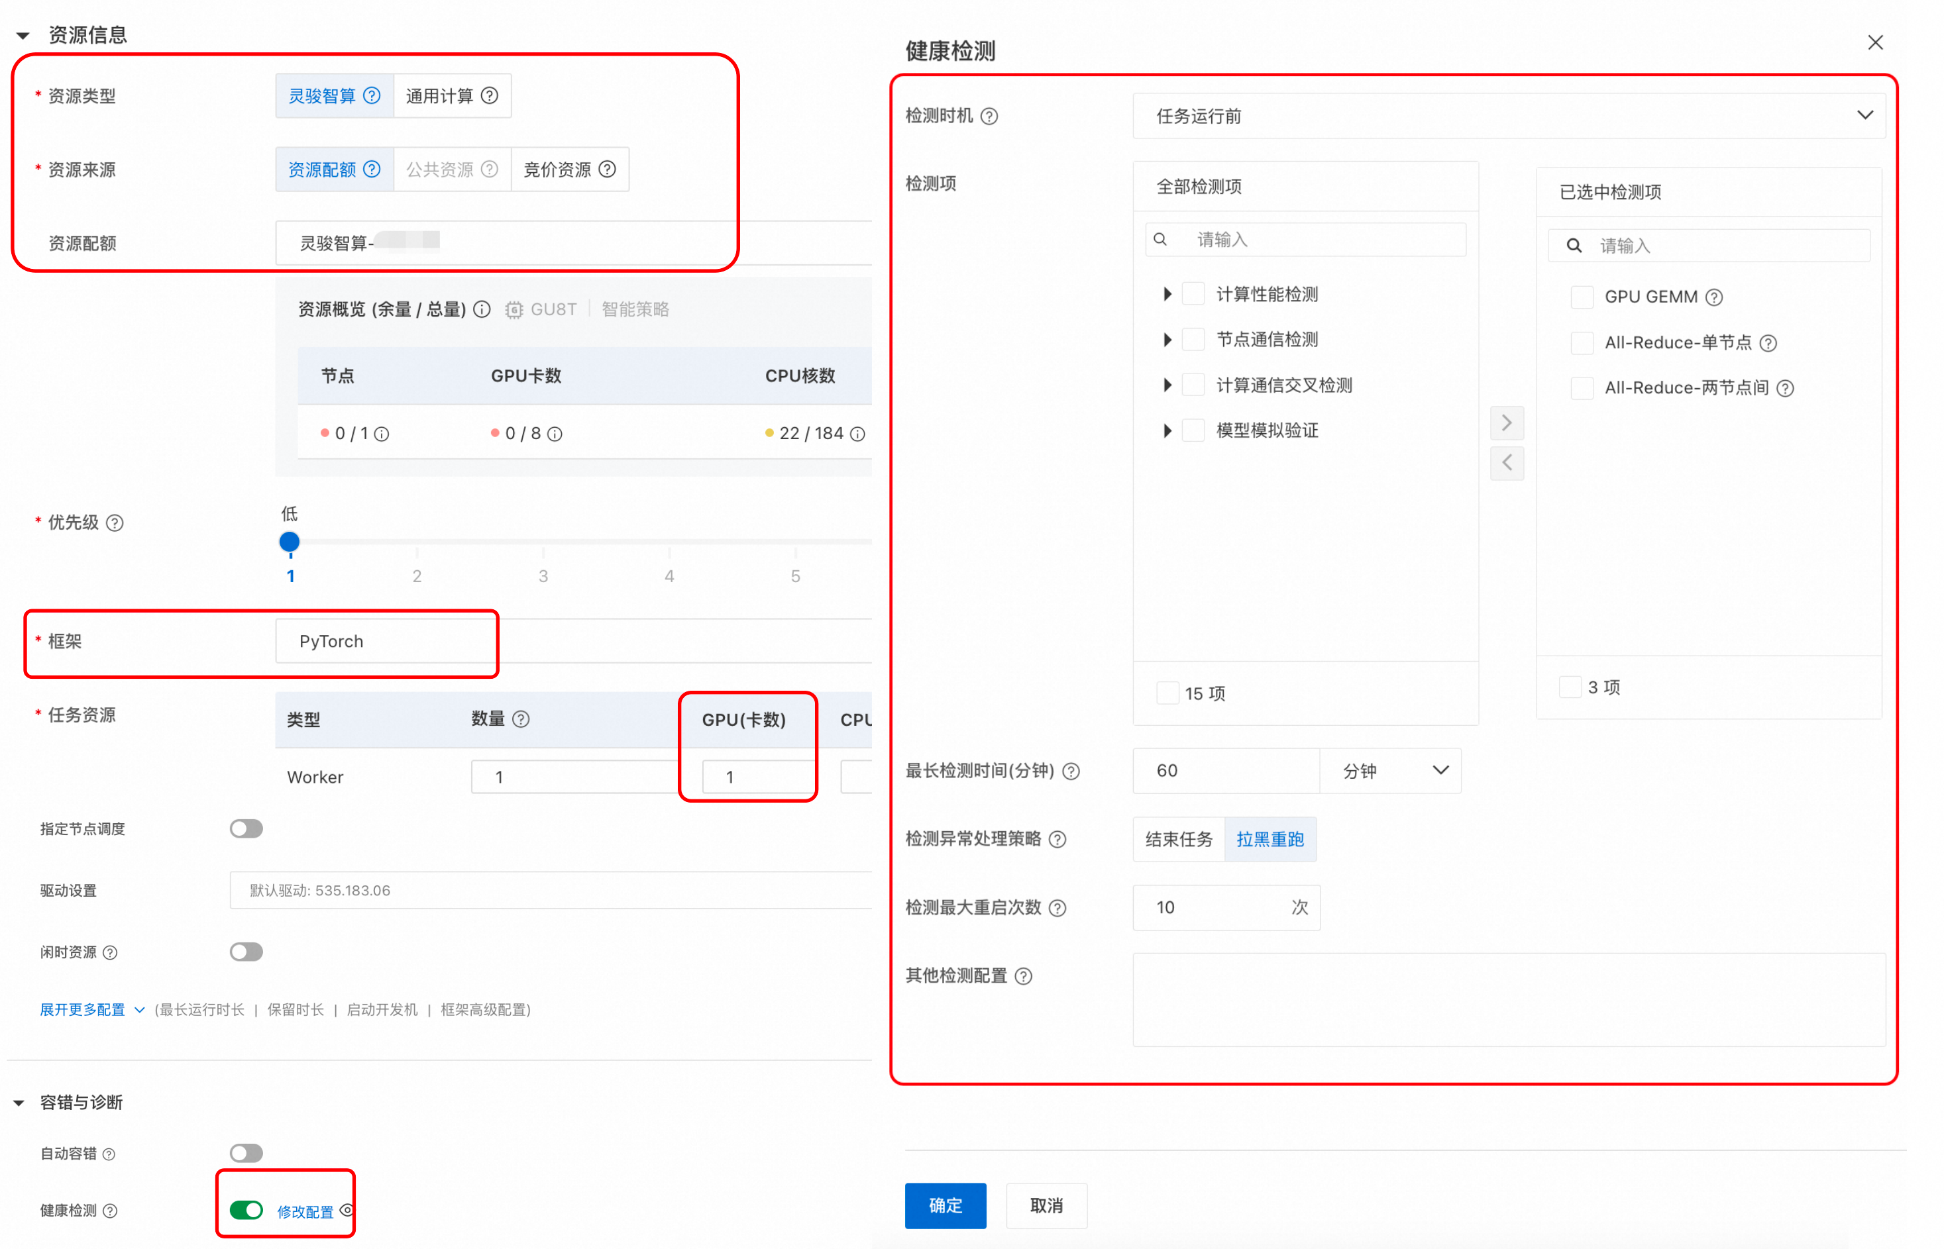Check the 计算性能检测 checkbox
Screen dimensions: 1944x1249
1193,295
